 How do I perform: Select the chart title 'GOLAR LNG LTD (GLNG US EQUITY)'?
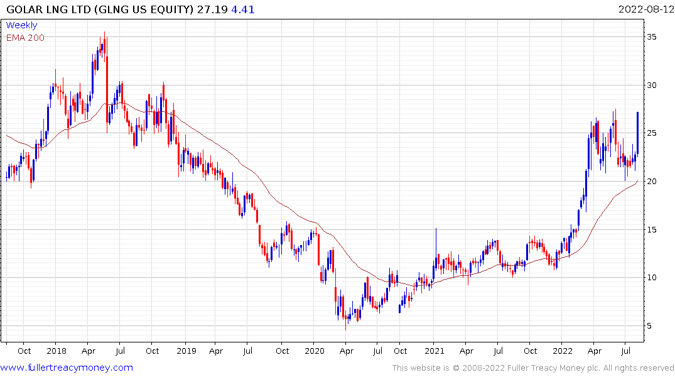[x=100, y=9]
